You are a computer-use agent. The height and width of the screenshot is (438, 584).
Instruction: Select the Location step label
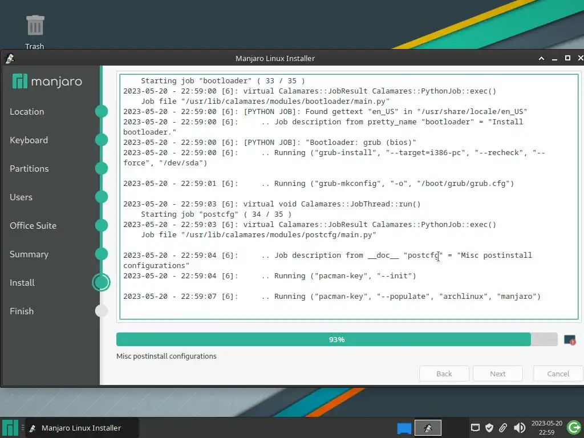click(x=27, y=112)
